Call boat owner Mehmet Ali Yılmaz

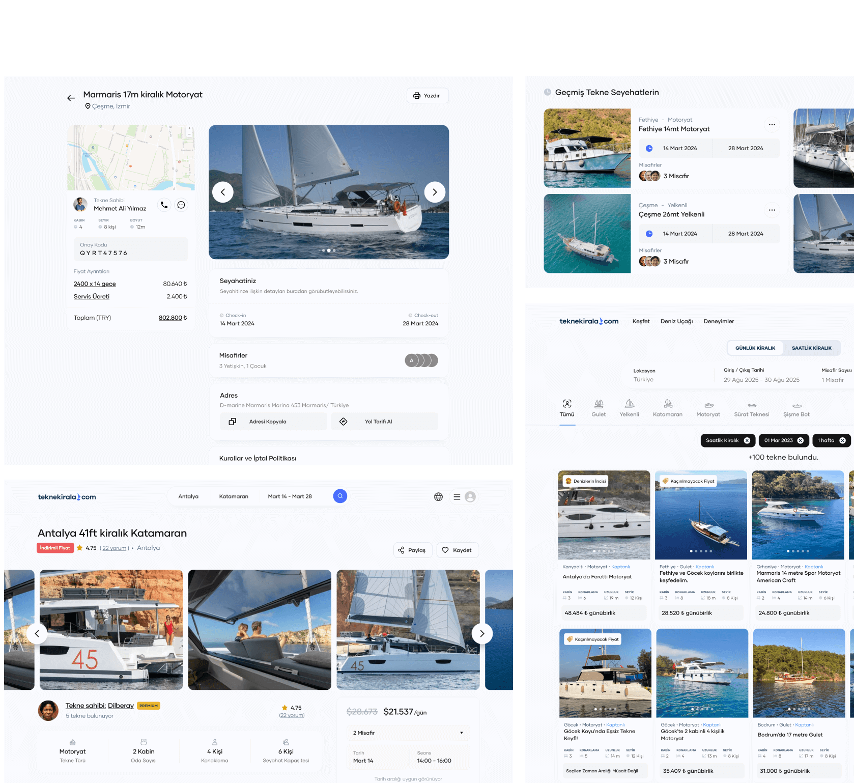point(164,205)
